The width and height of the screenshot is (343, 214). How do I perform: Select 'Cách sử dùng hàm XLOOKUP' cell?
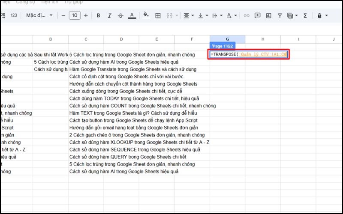139,142
